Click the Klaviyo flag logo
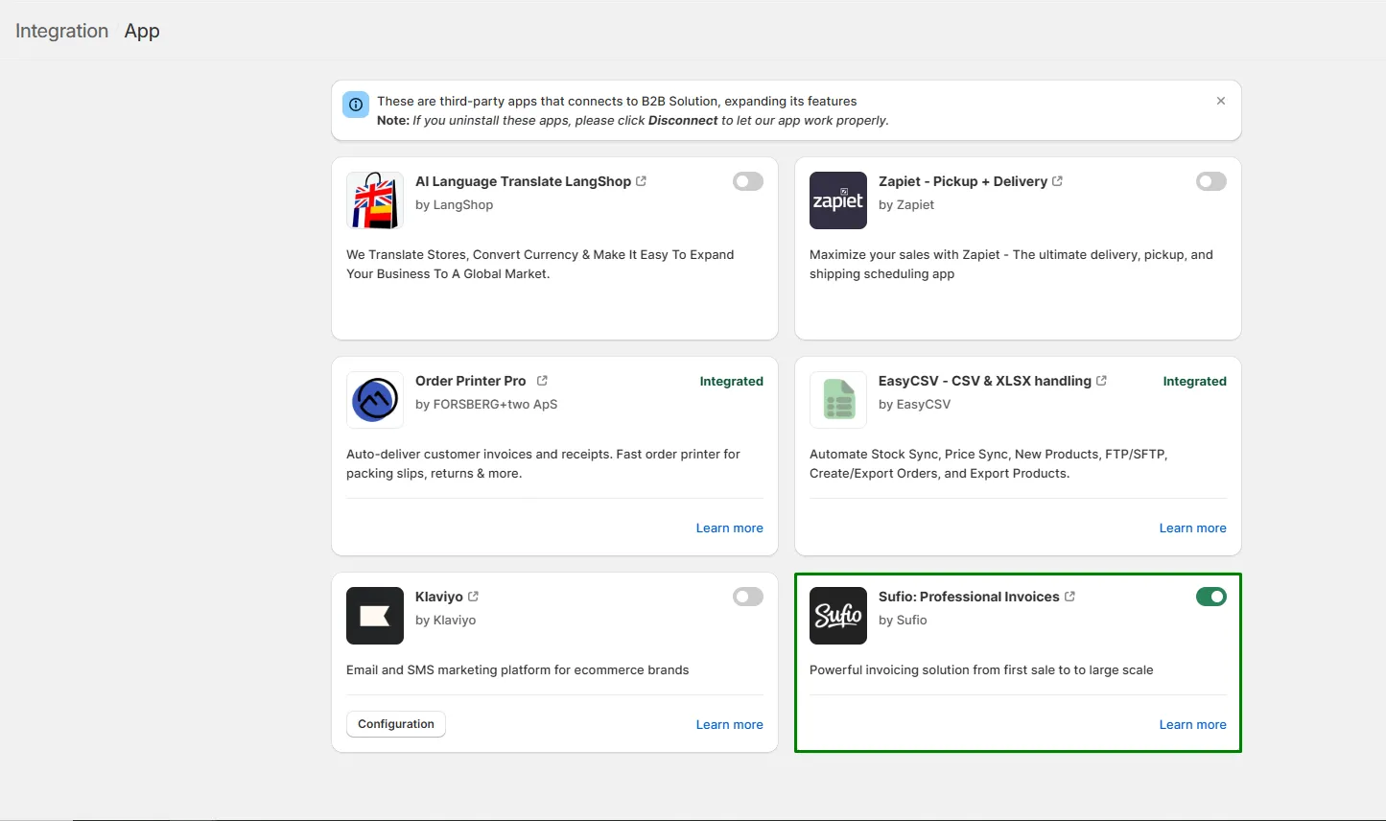Image resolution: width=1386 pixels, height=821 pixels. click(x=375, y=616)
